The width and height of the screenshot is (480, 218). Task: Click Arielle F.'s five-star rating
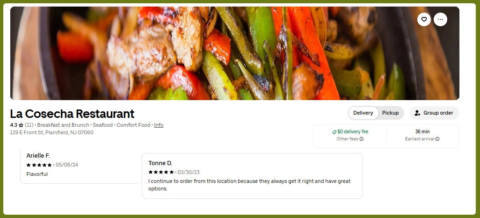39,165
